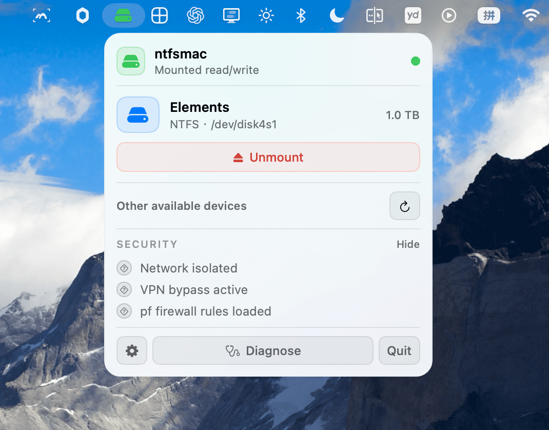Click the SECURITY section heading
Screen dimensions: 549x430
pos(147,244)
